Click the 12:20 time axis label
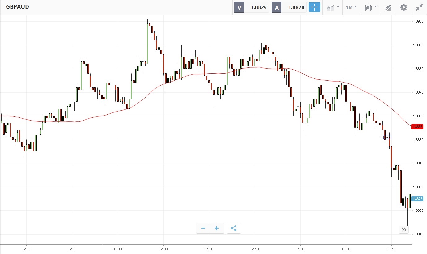 click(x=72, y=248)
